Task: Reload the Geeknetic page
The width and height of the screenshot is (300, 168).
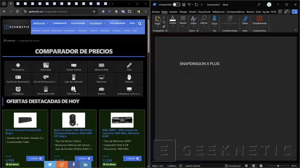Action: point(17,12)
